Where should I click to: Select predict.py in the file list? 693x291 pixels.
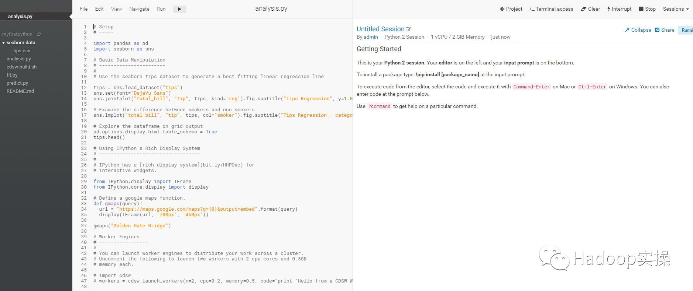17,83
